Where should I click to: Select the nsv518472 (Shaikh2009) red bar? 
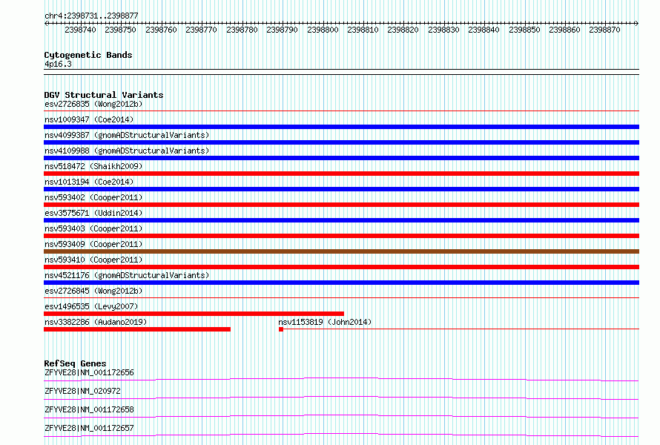[341, 174]
